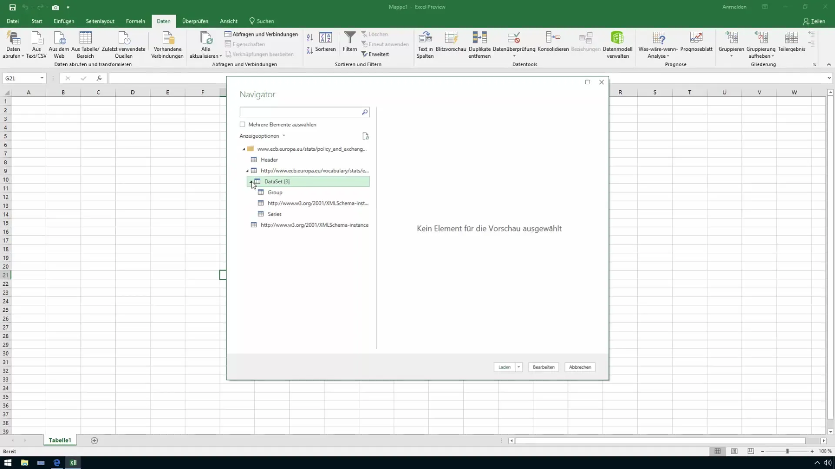Open Abfragen und Verbindungen pane
835x469 pixels.
(261, 34)
